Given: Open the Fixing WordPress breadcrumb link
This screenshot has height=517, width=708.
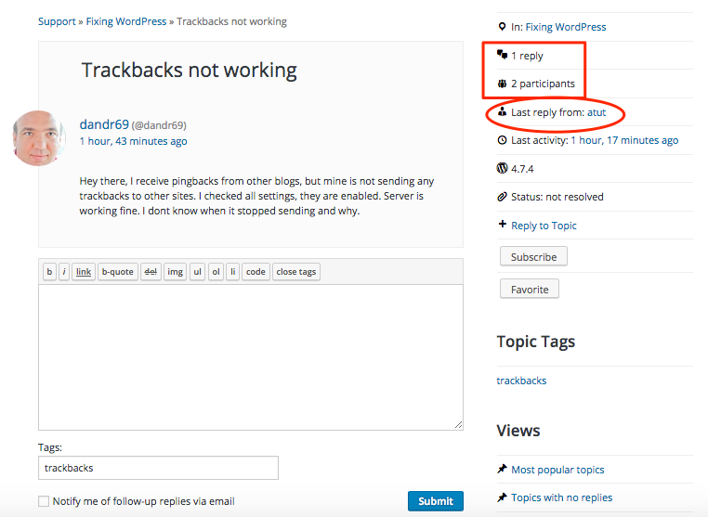Looking at the screenshot, I should [126, 21].
